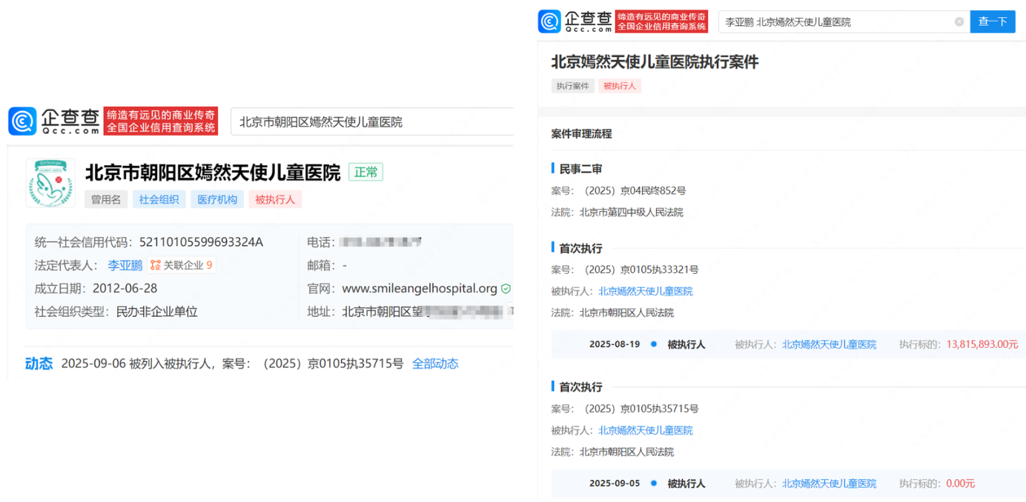This screenshot has height=502, width=1026.
Task: Open the www.smileangelhospital.org website link
Action: (x=419, y=289)
